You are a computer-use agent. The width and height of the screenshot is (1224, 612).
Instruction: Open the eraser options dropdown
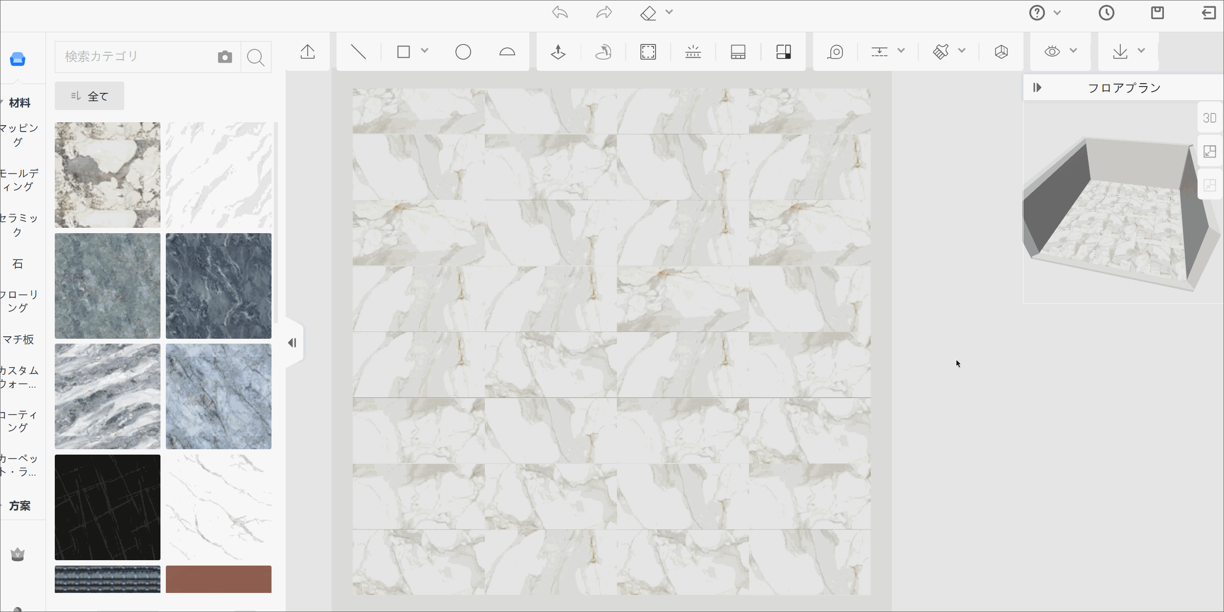(x=669, y=12)
